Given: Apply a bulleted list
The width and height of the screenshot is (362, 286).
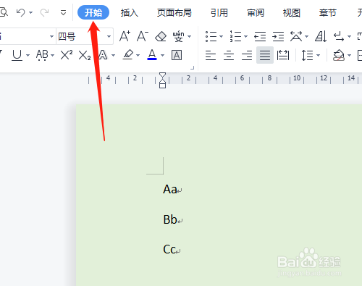Looking at the screenshot, I should [211, 36].
